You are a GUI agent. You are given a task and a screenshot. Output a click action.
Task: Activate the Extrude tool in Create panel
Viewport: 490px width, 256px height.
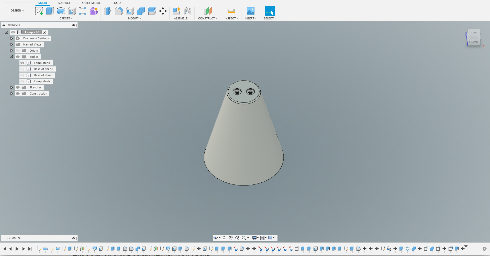pyautogui.click(x=49, y=11)
